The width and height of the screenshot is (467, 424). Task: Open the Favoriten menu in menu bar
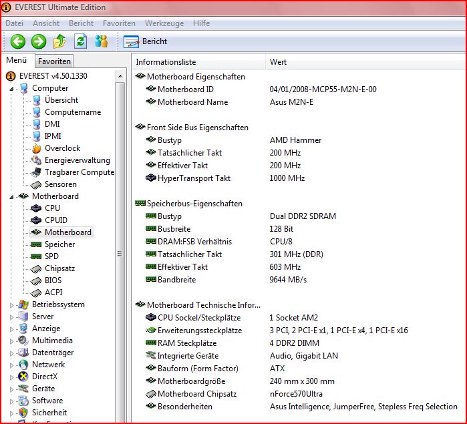[119, 23]
